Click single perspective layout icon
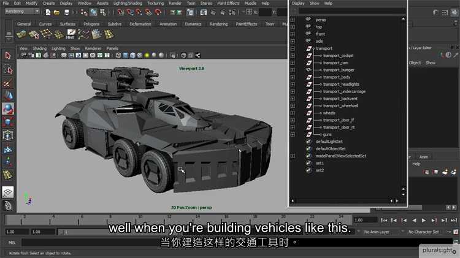Image resolution: width=460 pixels, height=258 pixels. pos(8,192)
